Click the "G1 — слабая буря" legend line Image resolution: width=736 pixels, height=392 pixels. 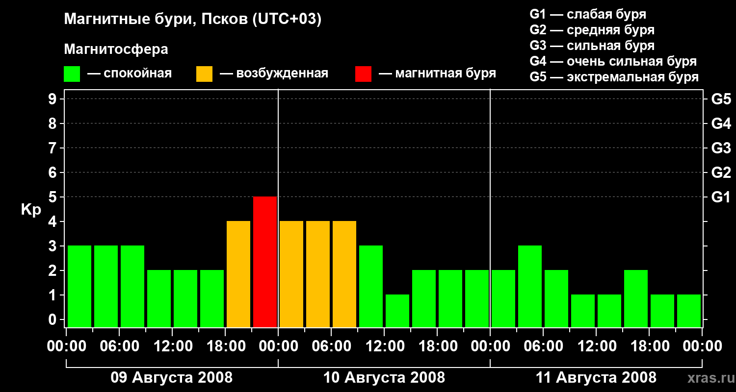[x=587, y=14]
